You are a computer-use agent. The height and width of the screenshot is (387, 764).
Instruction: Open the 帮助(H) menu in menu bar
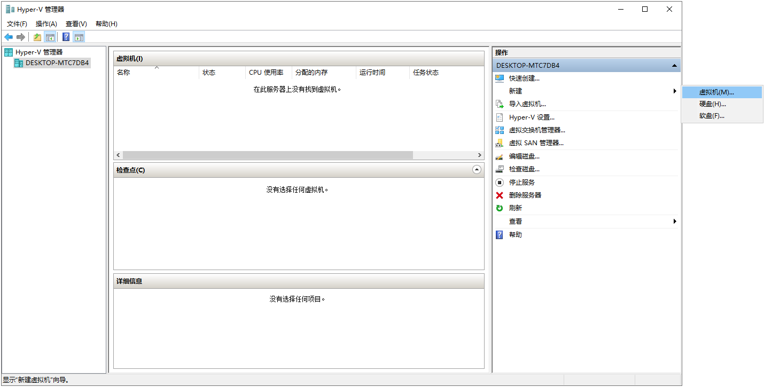[x=106, y=24]
